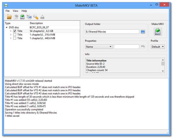Click log line 'Title #1 was added'

(x=26, y=100)
